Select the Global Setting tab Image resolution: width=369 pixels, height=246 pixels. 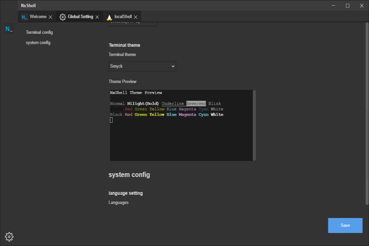(79, 17)
